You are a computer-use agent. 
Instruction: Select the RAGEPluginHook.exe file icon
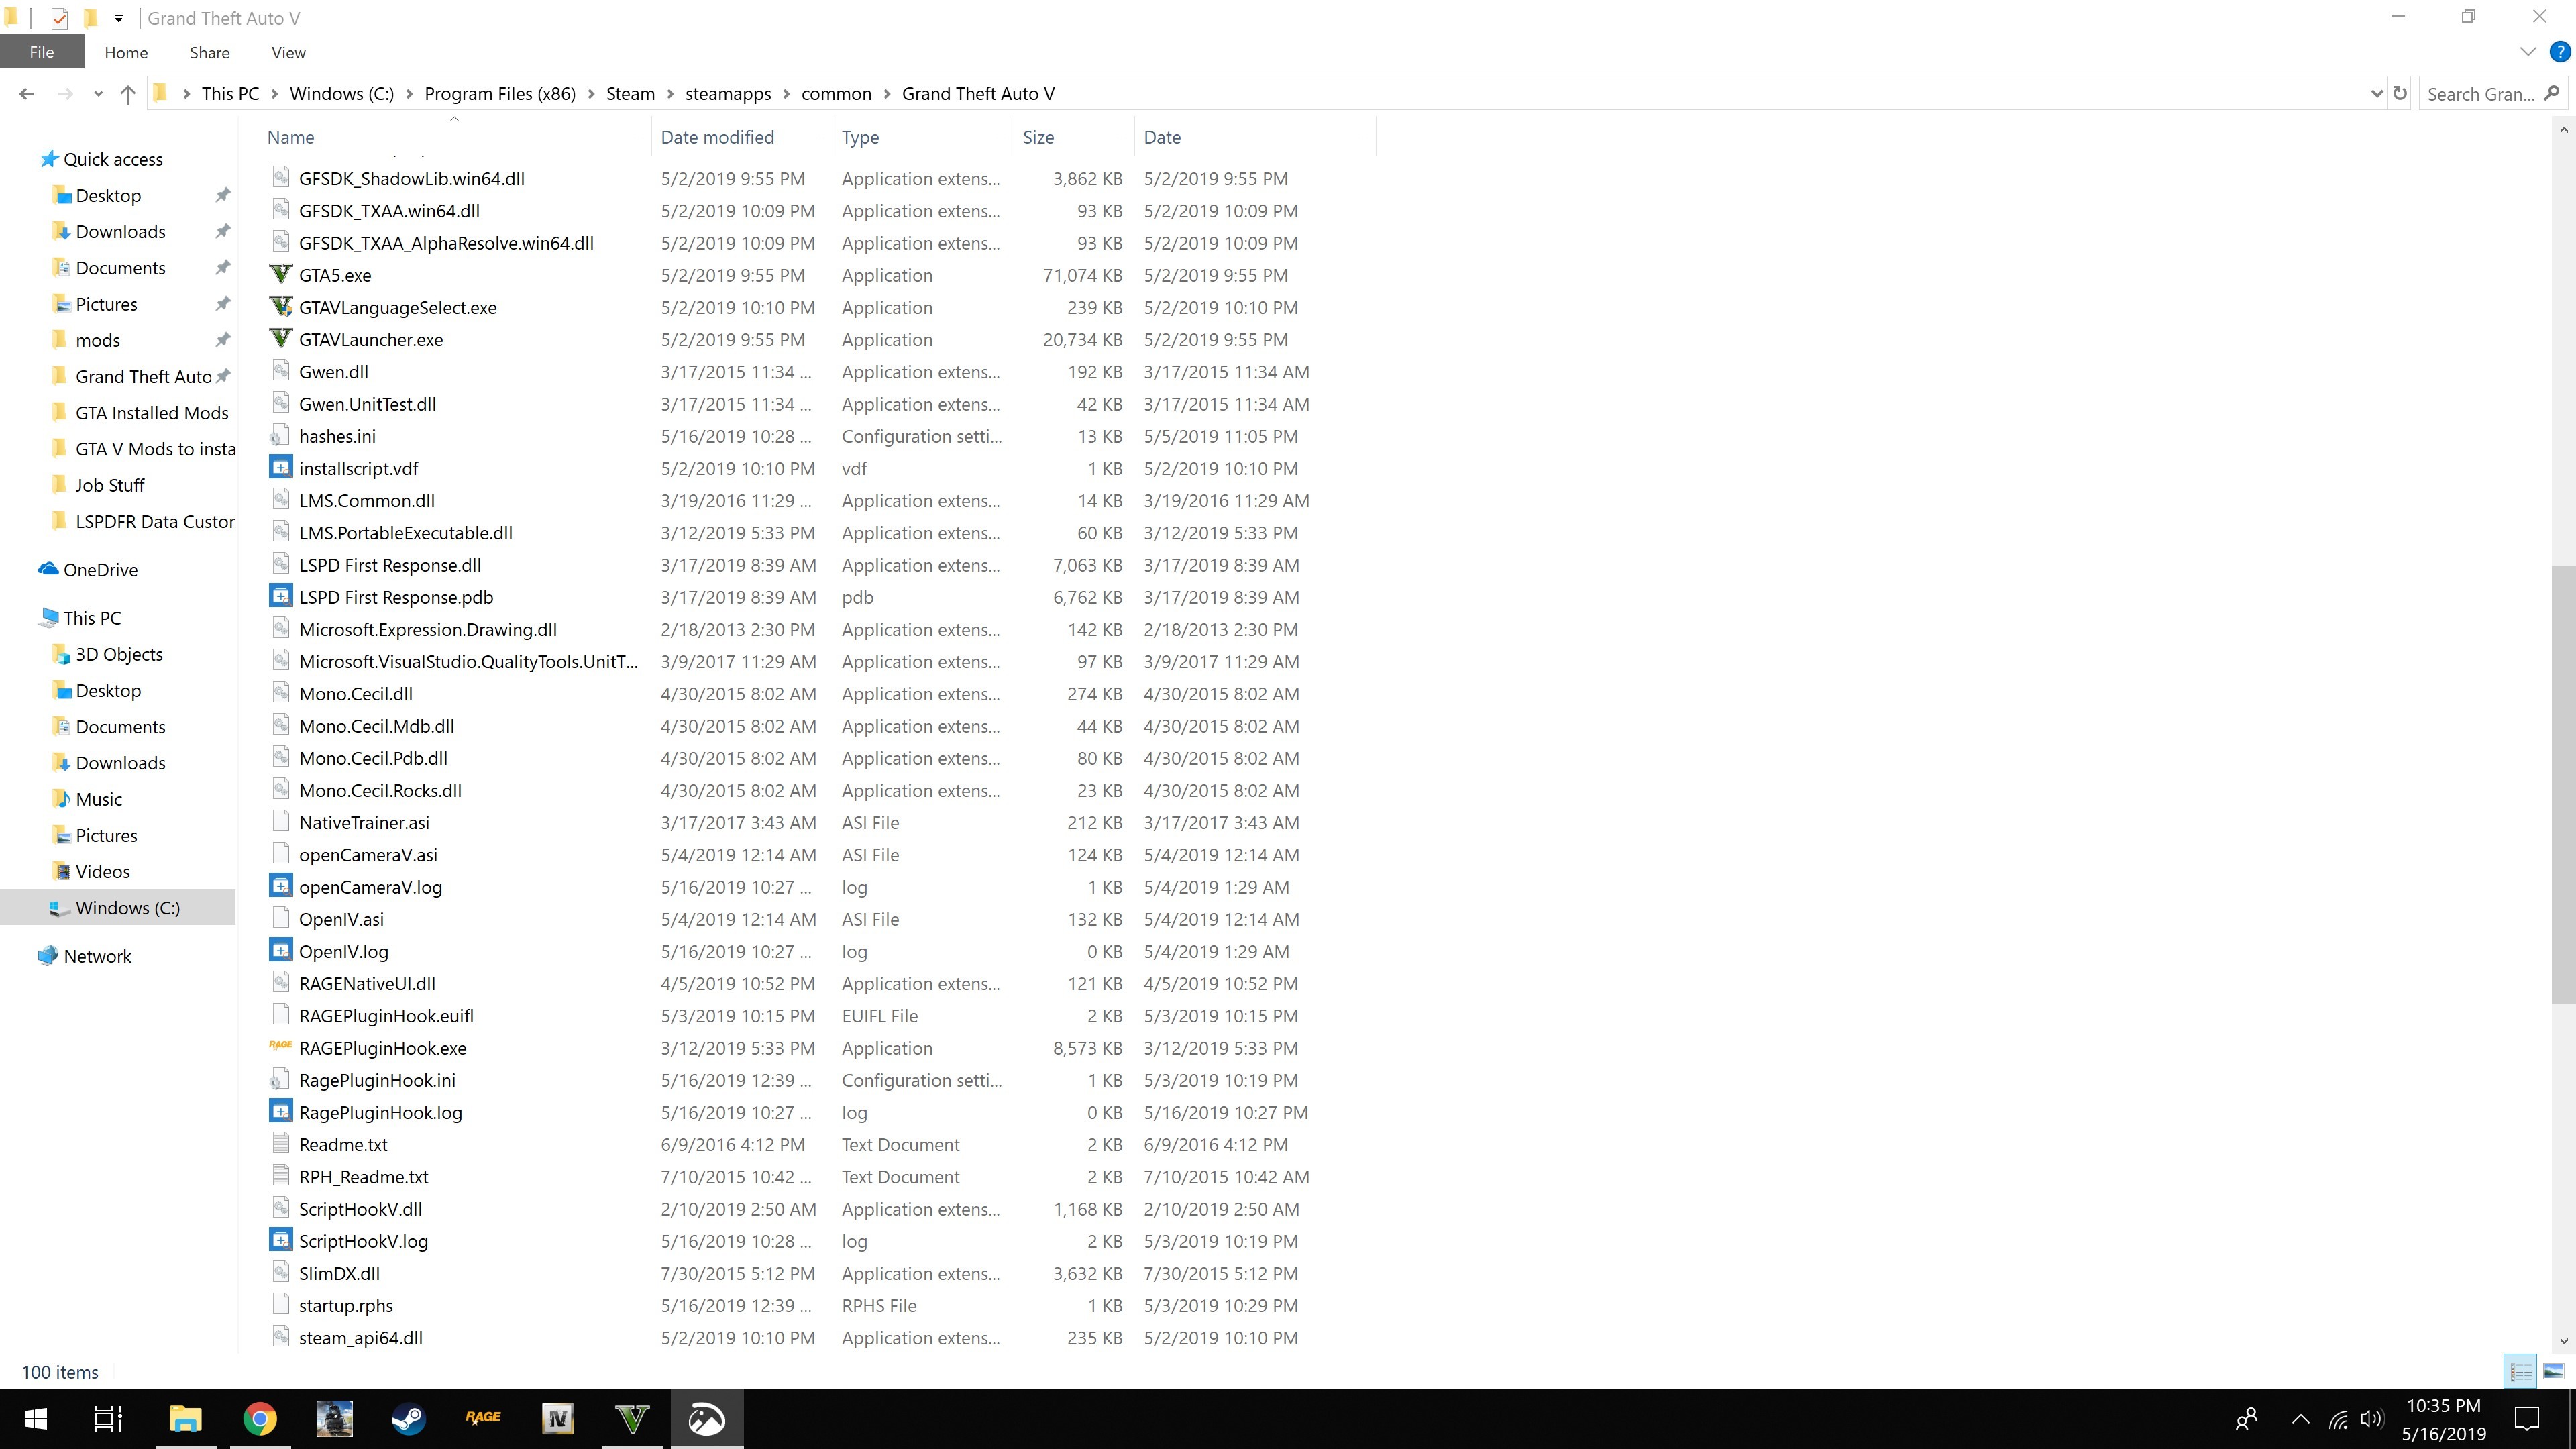click(x=281, y=1047)
